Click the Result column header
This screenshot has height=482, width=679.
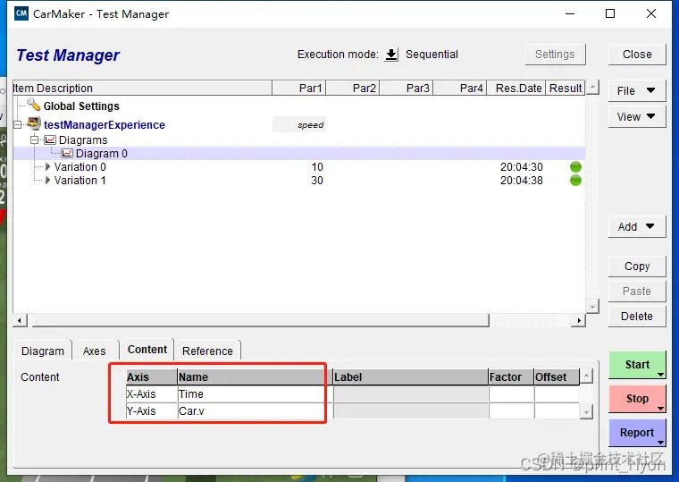[566, 88]
